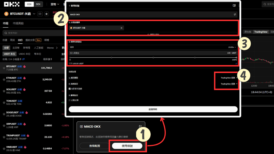Screen dimensions: 274x154
Task: Click the Bitcoin icon in the pair chip
Action: pos(71,28)
